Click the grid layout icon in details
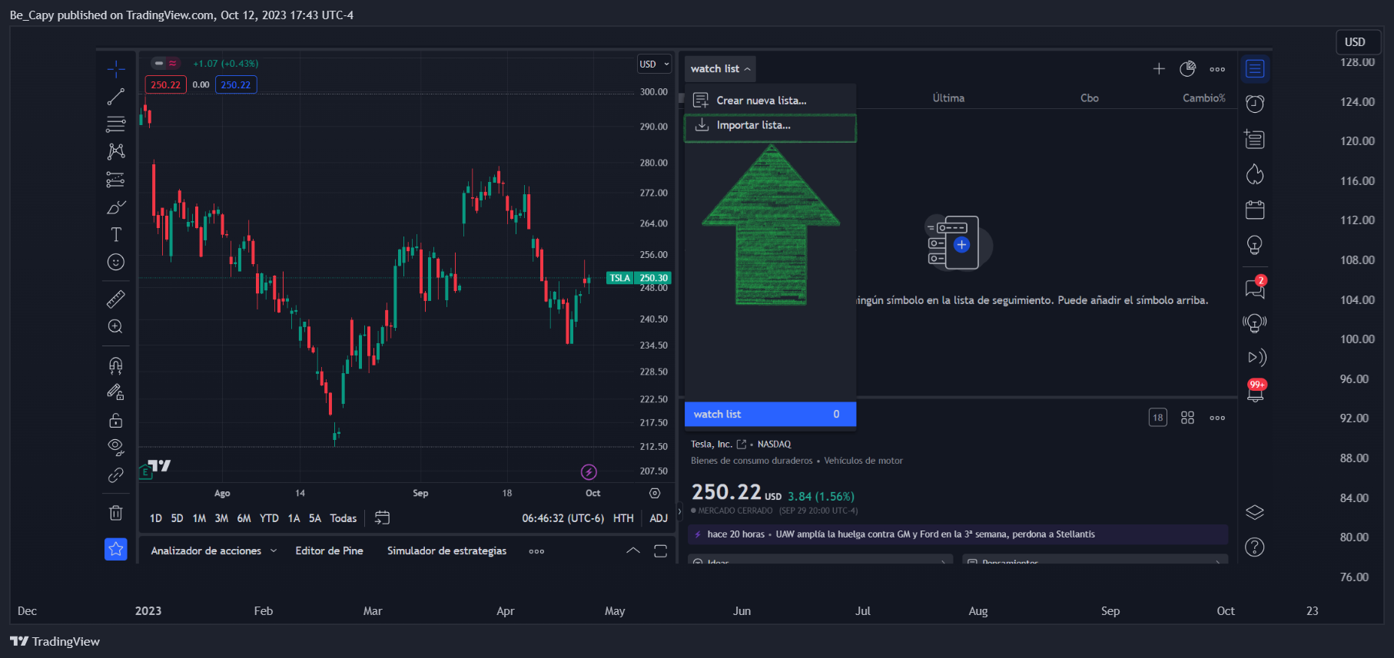This screenshot has height=658, width=1394. tap(1188, 418)
